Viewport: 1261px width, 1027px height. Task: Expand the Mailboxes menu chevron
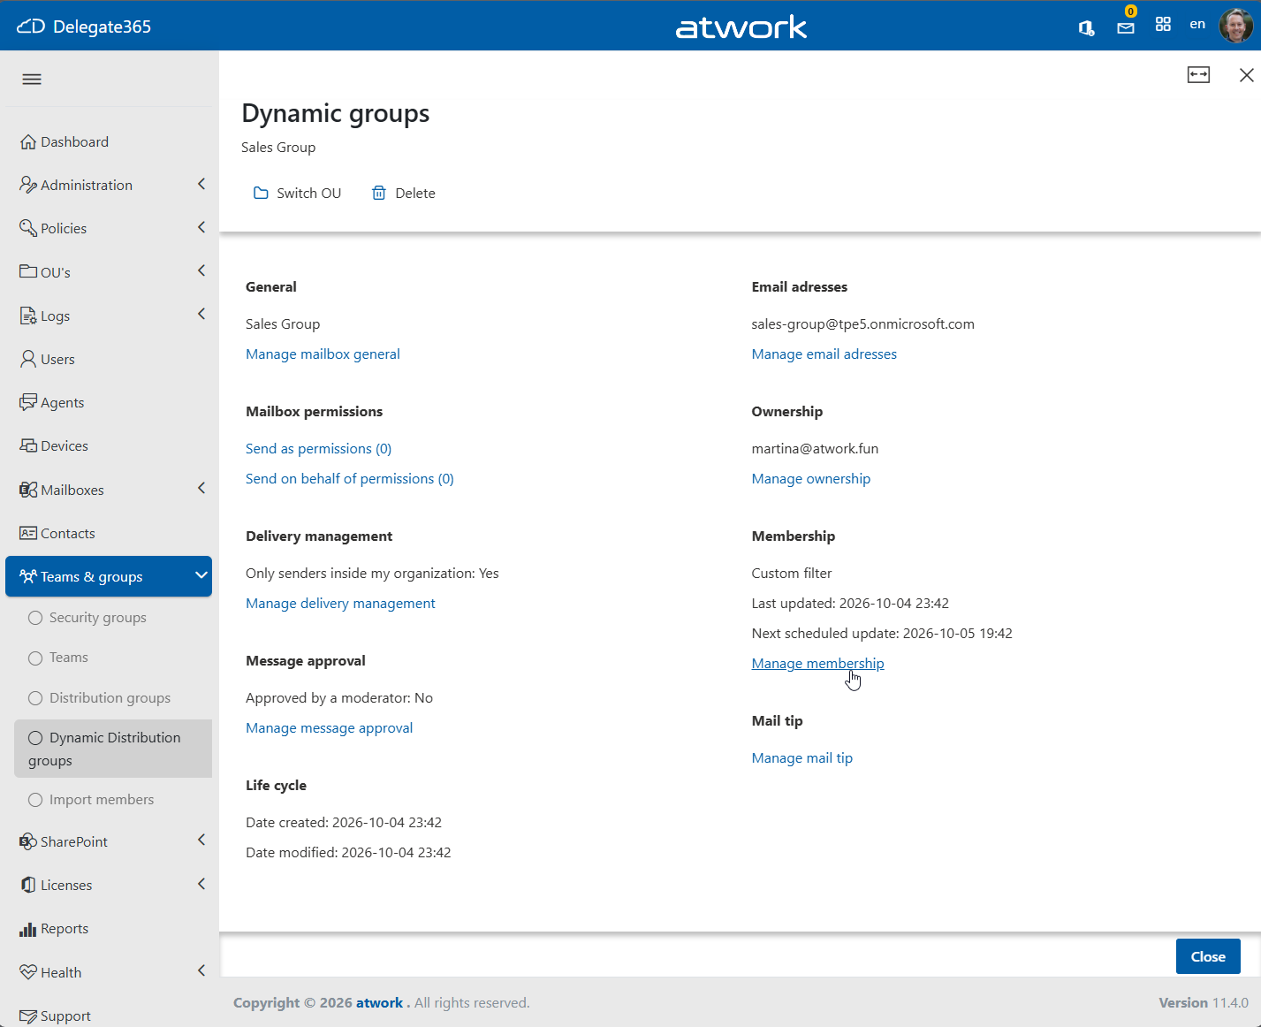point(201,488)
